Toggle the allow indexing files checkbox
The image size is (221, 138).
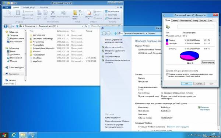167,74
